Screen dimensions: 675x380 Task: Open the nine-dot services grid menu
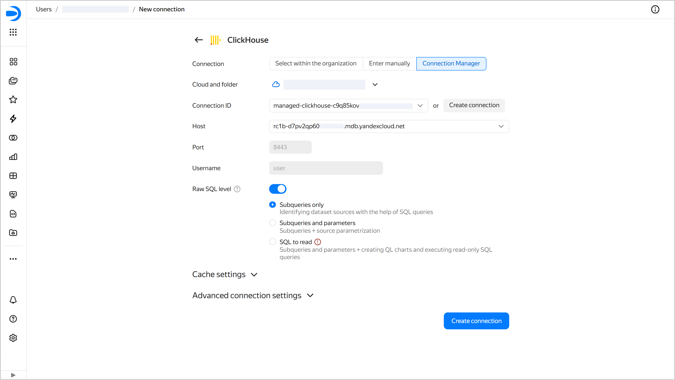[13, 32]
